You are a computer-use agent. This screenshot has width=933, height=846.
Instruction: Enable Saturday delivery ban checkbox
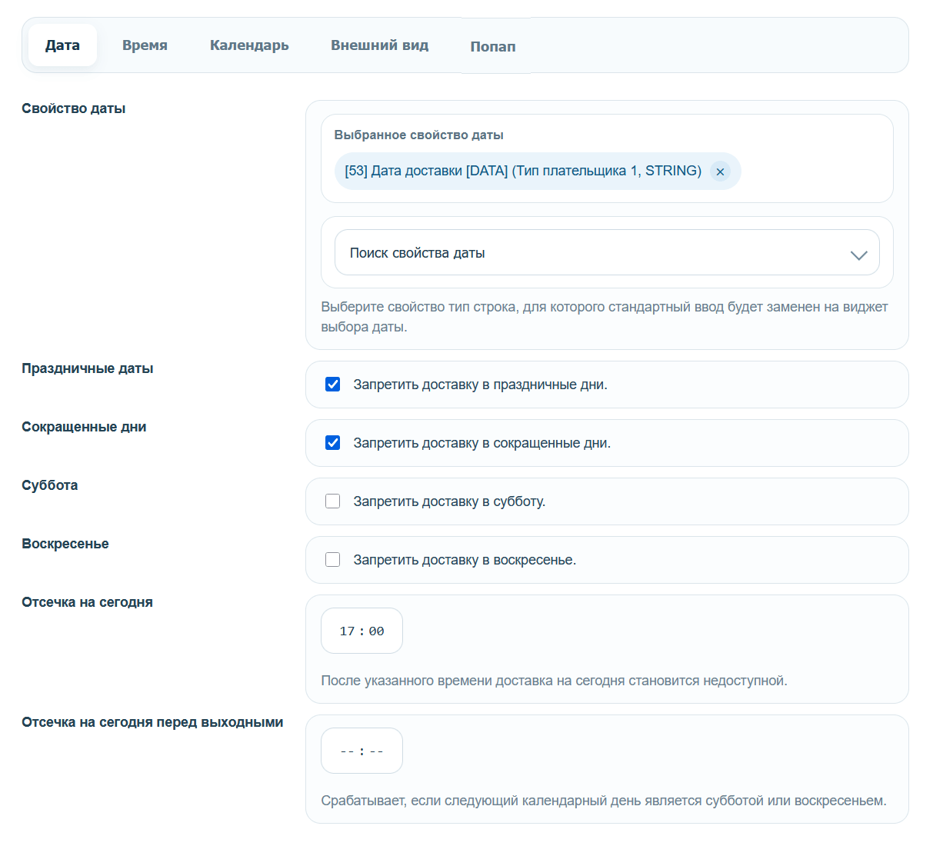(332, 501)
